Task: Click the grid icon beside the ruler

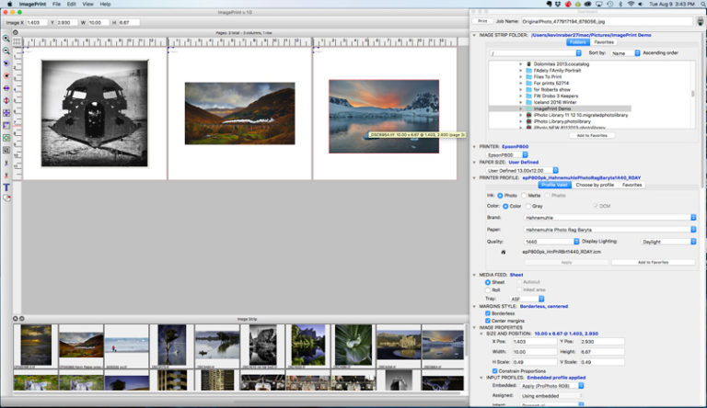Action: pyautogui.click(x=17, y=42)
